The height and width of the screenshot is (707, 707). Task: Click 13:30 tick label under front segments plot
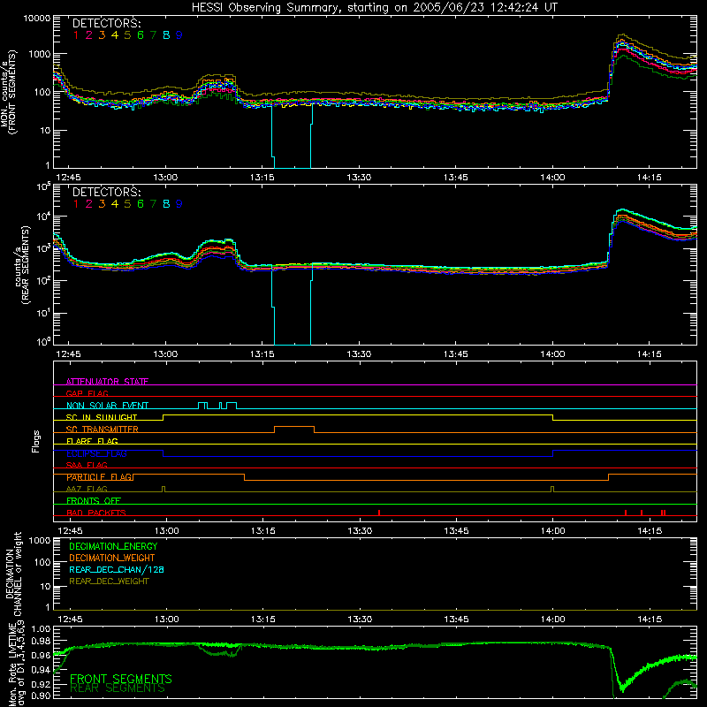[359, 178]
